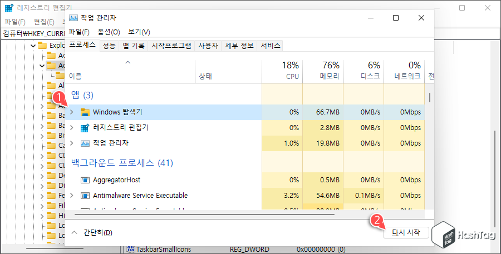Click the 66.7MB memory value

[328, 112]
